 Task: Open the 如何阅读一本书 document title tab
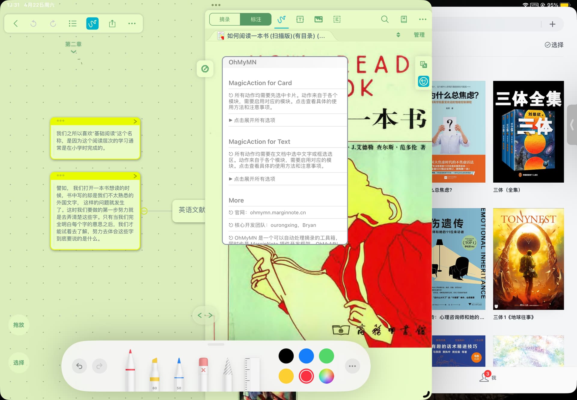pos(271,36)
